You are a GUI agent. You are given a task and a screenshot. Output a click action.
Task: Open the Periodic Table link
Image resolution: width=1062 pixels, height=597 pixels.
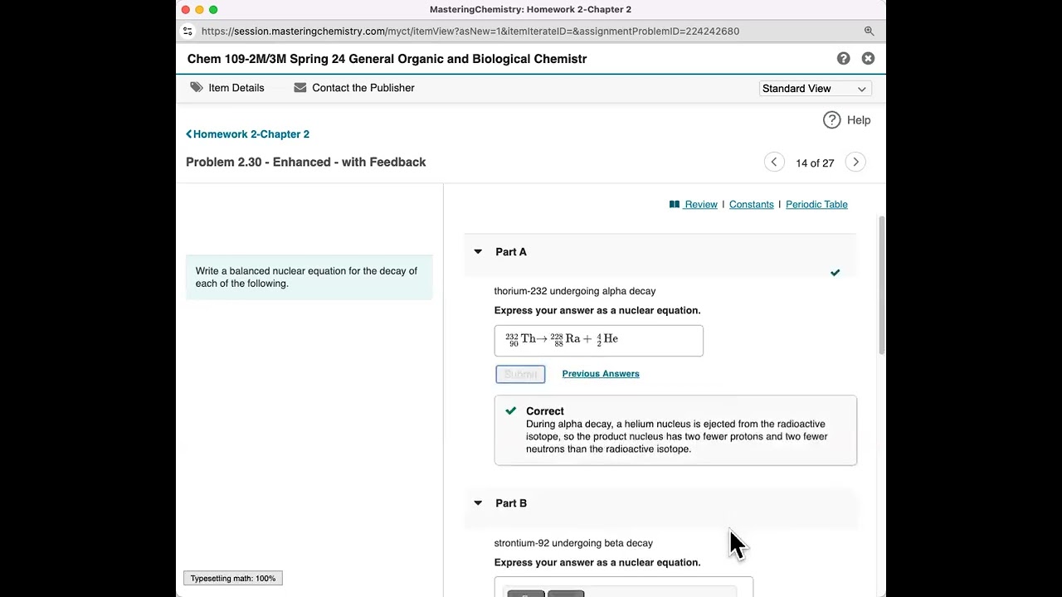point(816,205)
